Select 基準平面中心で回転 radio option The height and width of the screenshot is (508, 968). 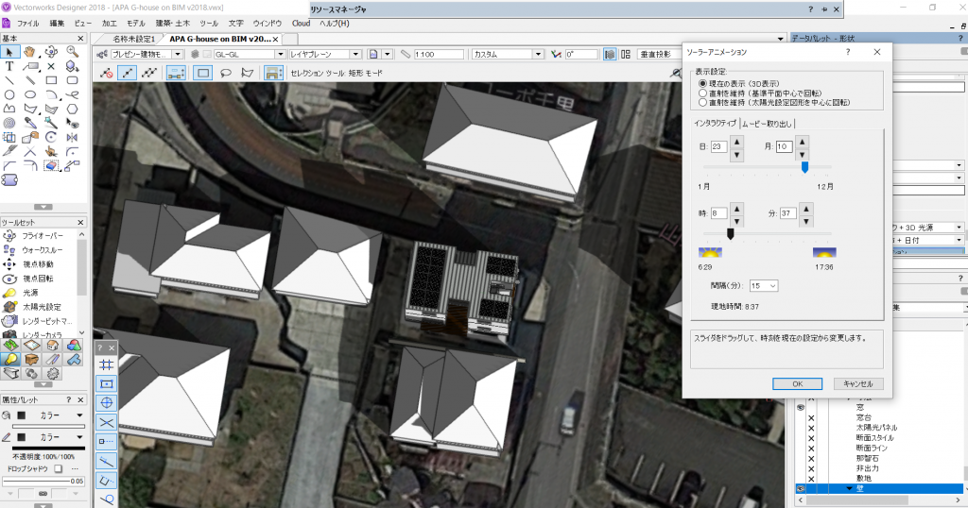(x=702, y=93)
